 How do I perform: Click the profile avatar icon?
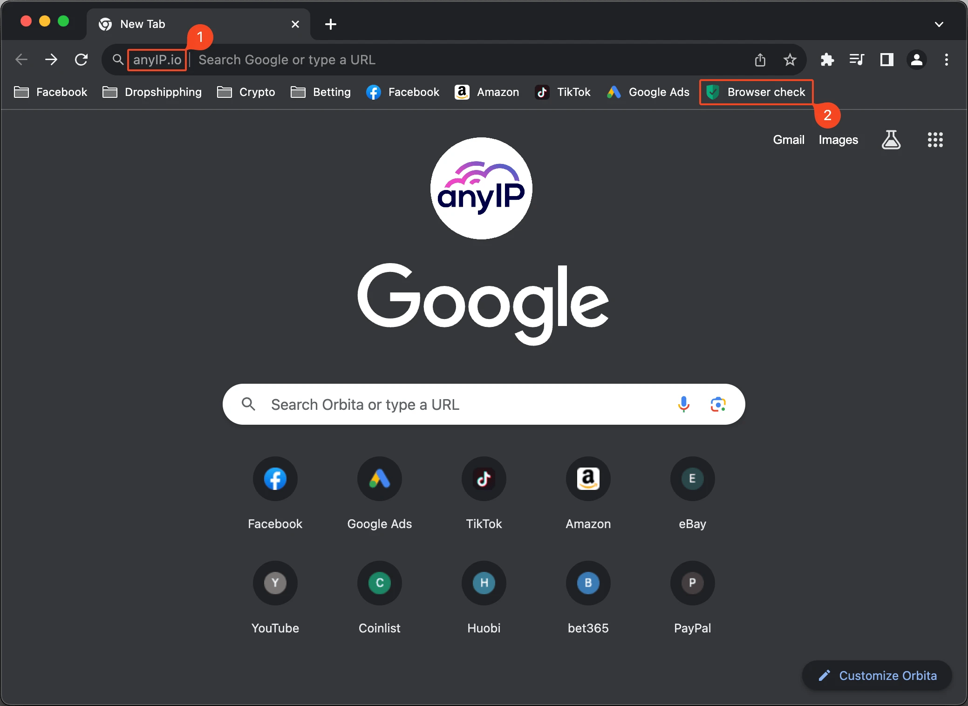(x=916, y=60)
